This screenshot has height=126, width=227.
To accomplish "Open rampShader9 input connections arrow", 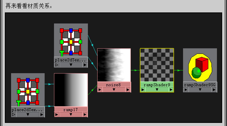I will pyautogui.click(x=143, y=90).
